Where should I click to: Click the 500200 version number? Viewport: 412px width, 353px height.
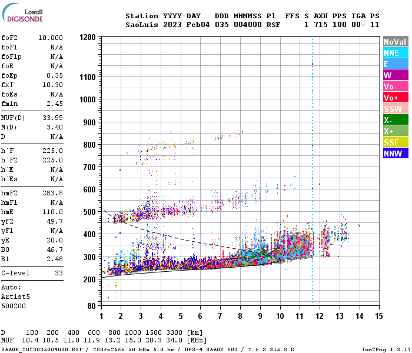[x=14, y=306]
